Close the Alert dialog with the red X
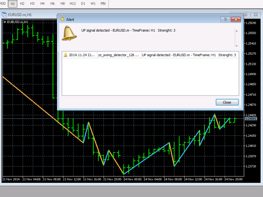 point(235,19)
